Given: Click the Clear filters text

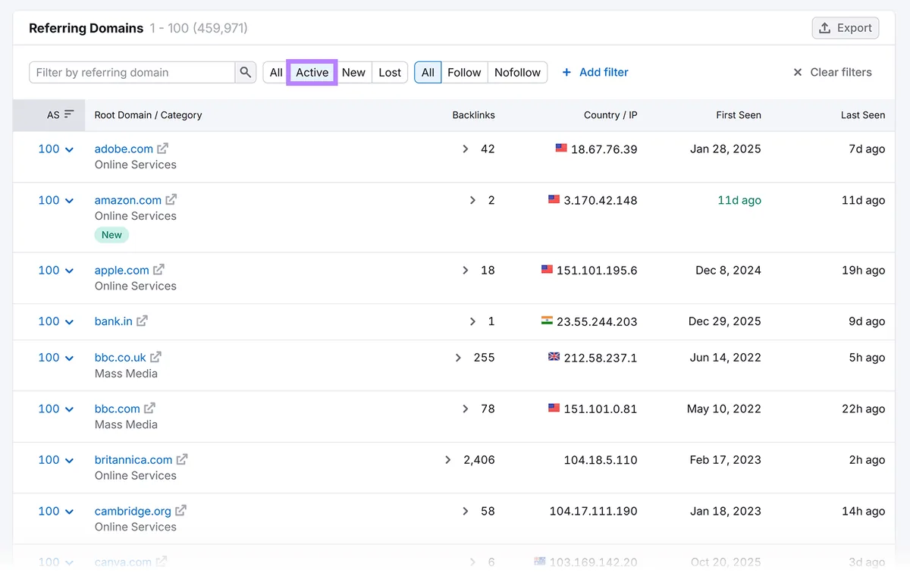Looking at the screenshot, I should tap(841, 72).
